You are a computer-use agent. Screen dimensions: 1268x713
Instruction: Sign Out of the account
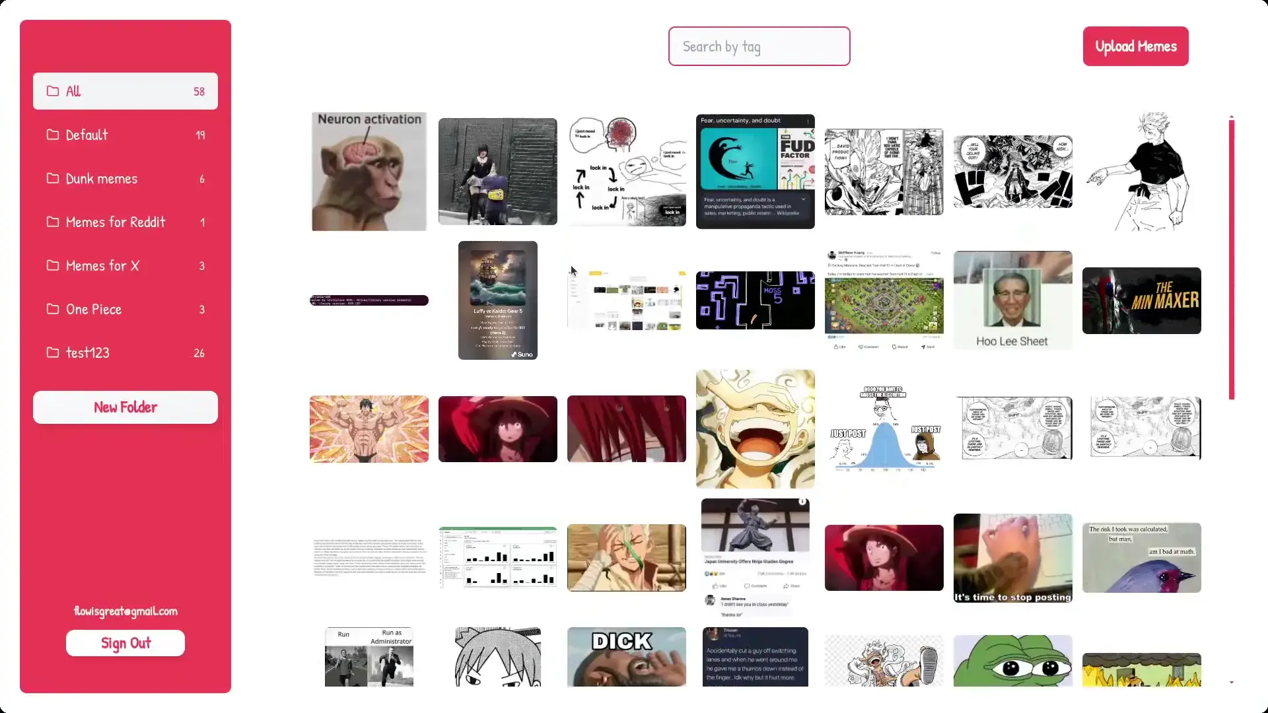click(x=125, y=643)
